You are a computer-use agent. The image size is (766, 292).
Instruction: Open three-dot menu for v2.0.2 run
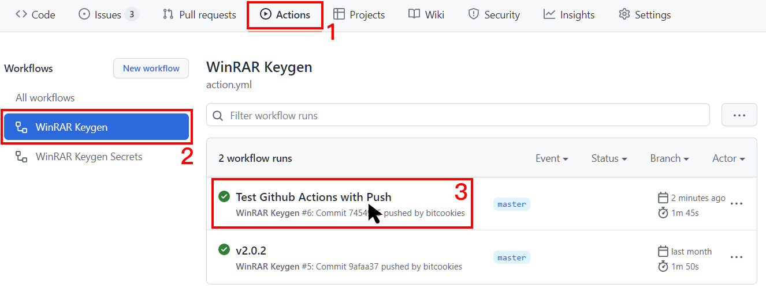pos(737,257)
